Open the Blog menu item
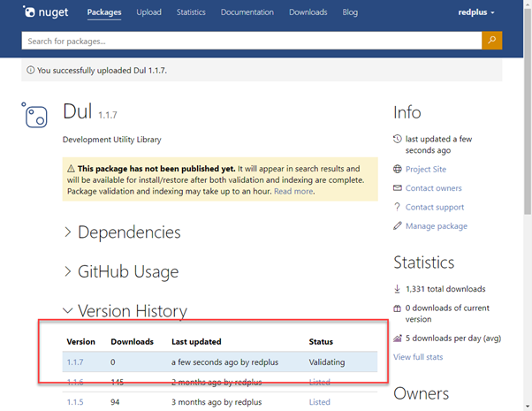This screenshot has width=532, height=411. [350, 12]
